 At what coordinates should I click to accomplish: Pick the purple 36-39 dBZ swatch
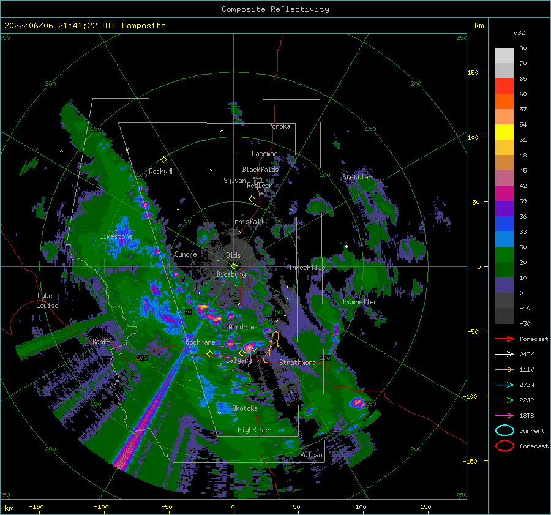tap(504, 209)
